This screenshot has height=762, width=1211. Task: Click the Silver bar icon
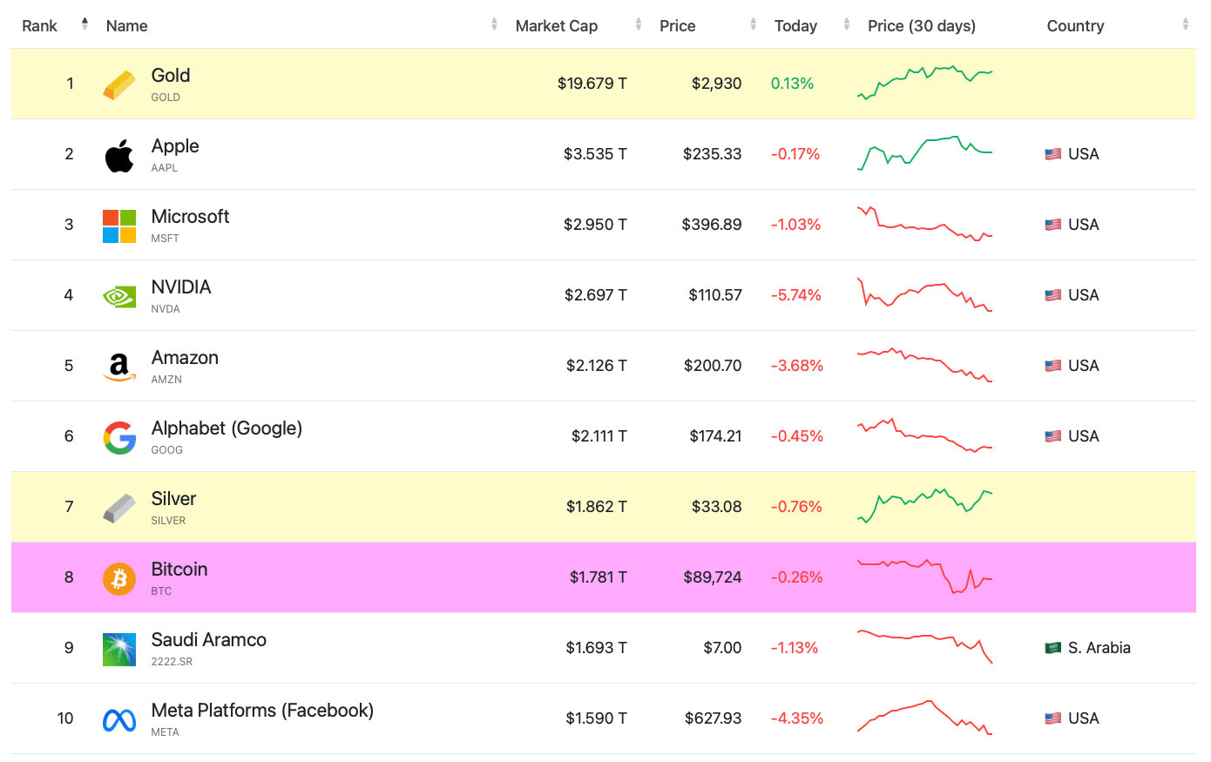pyautogui.click(x=119, y=508)
